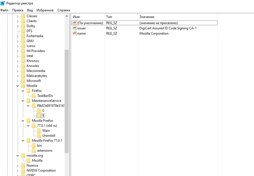Click the tree scrollbar up arrow
254x176 pixels.
tap(67, 16)
